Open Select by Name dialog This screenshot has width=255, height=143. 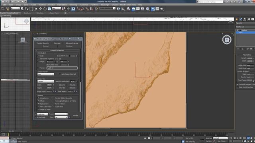point(26,9)
